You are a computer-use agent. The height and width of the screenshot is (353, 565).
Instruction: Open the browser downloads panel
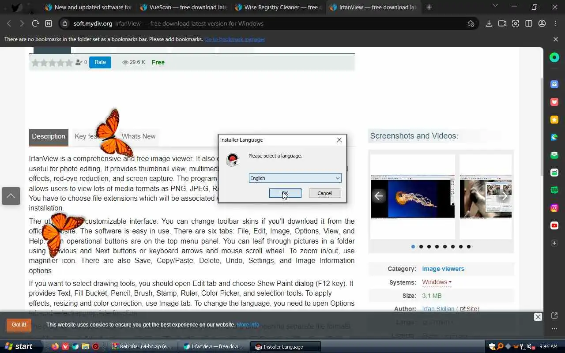click(489, 23)
